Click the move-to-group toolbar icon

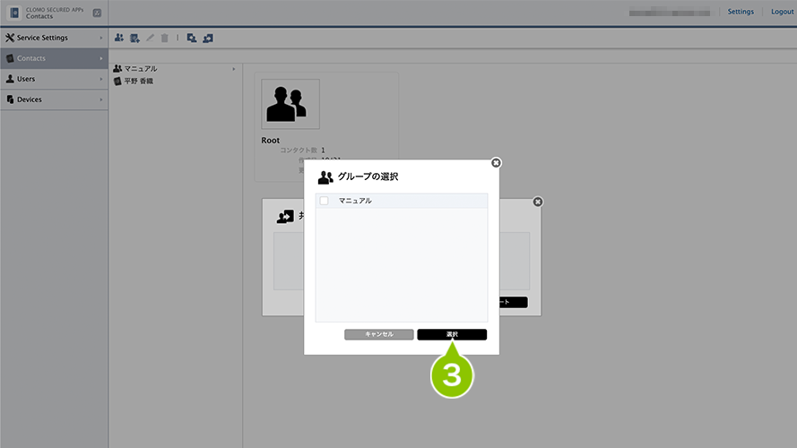pos(208,39)
